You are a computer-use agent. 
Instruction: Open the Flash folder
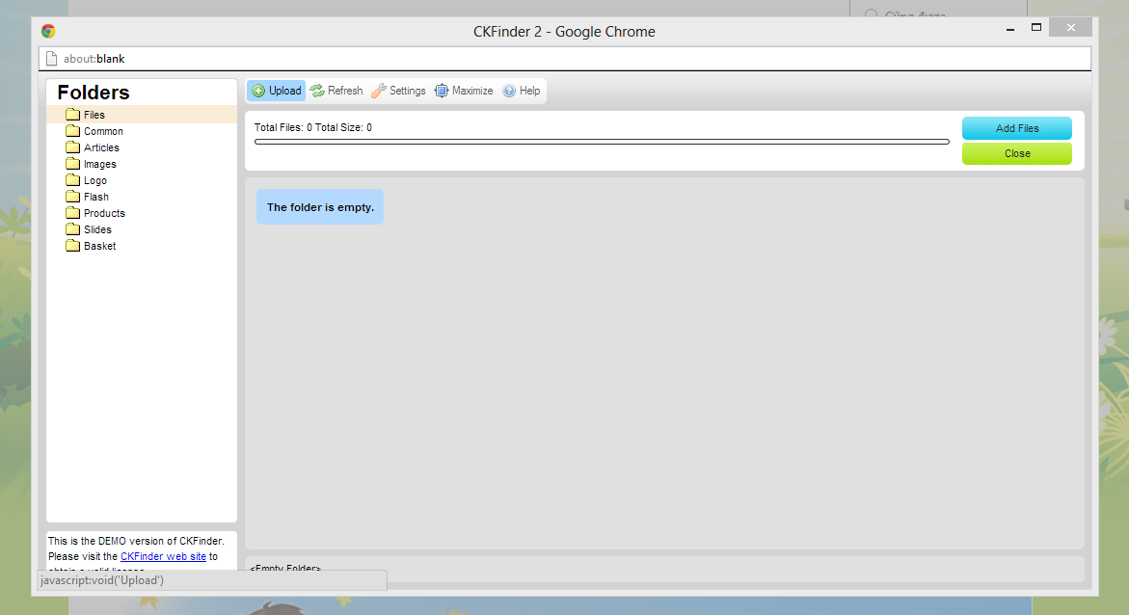[96, 198]
